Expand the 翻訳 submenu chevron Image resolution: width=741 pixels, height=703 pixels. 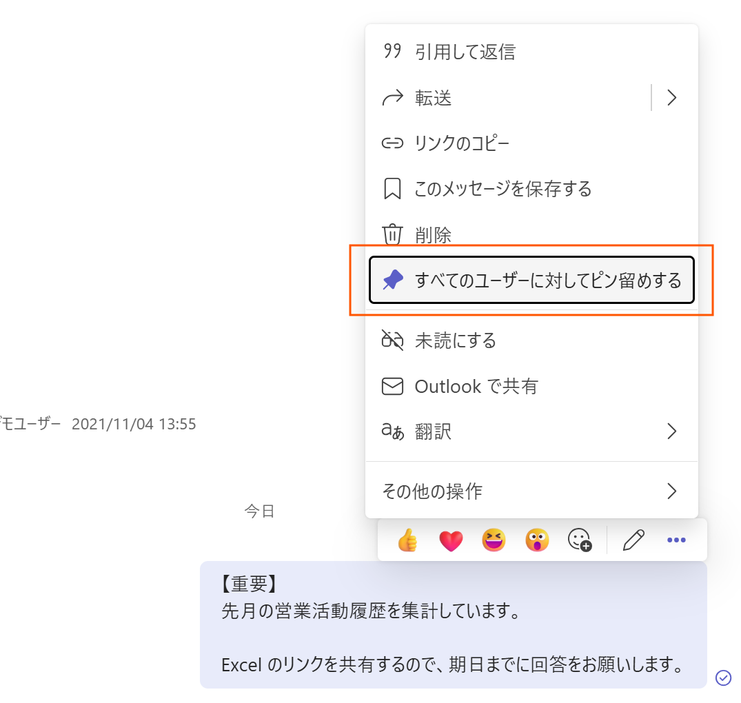672,431
